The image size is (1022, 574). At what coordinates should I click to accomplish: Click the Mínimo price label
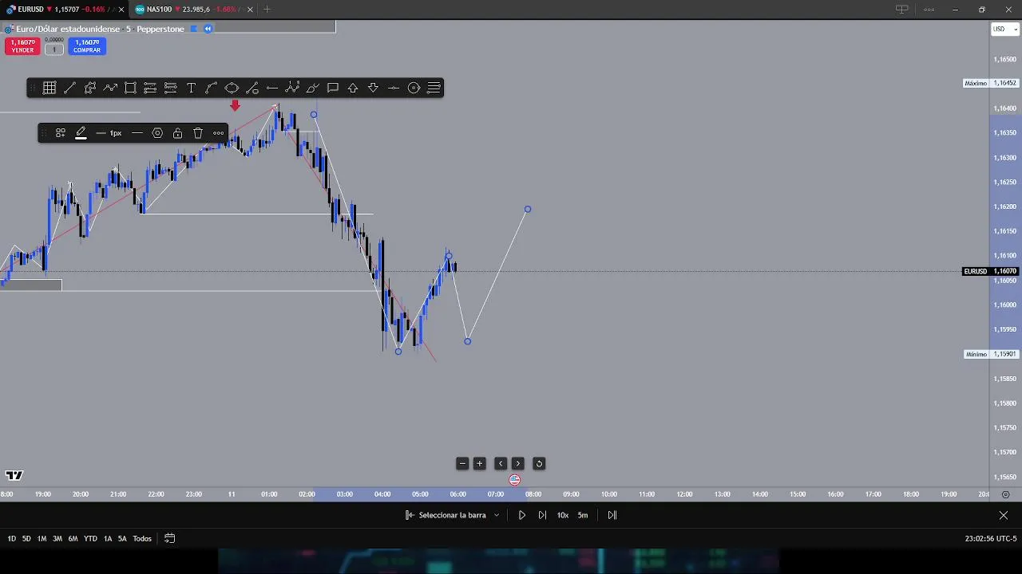(x=990, y=354)
